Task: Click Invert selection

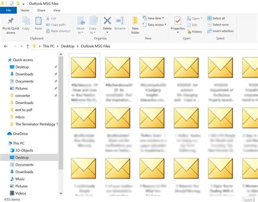Action: pos(220,31)
